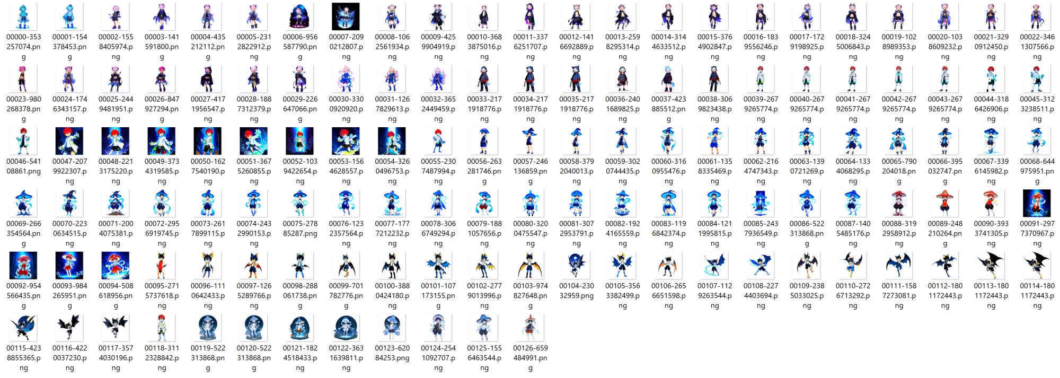Select the label 00044-3186426906.png
Screen dimensions: 1060x378
(x=991, y=109)
